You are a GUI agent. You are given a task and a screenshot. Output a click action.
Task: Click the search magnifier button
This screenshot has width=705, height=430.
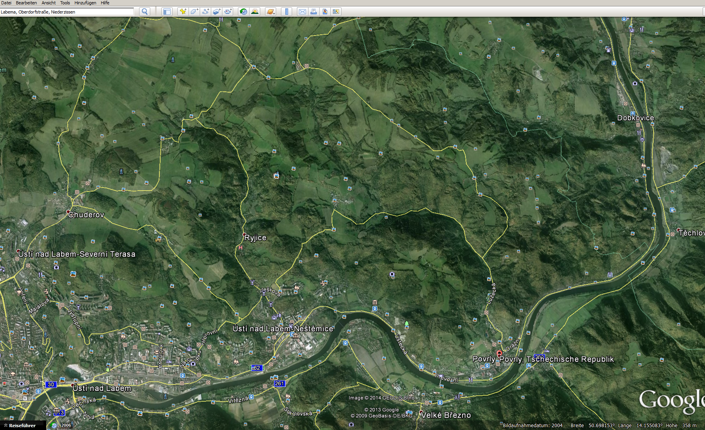click(x=145, y=12)
